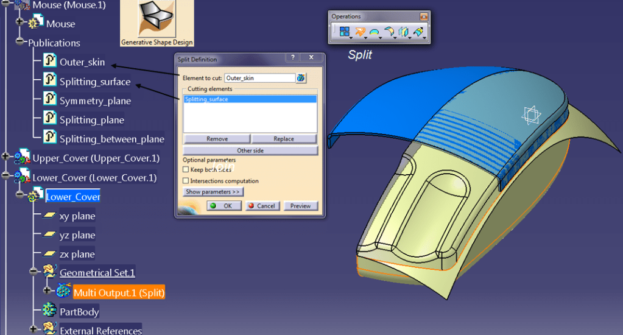Enable the Keep both sides checkbox

click(186, 170)
